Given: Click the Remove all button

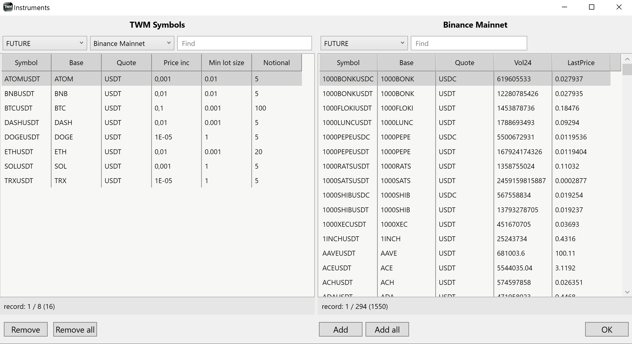Looking at the screenshot, I should [x=75, y=329].
